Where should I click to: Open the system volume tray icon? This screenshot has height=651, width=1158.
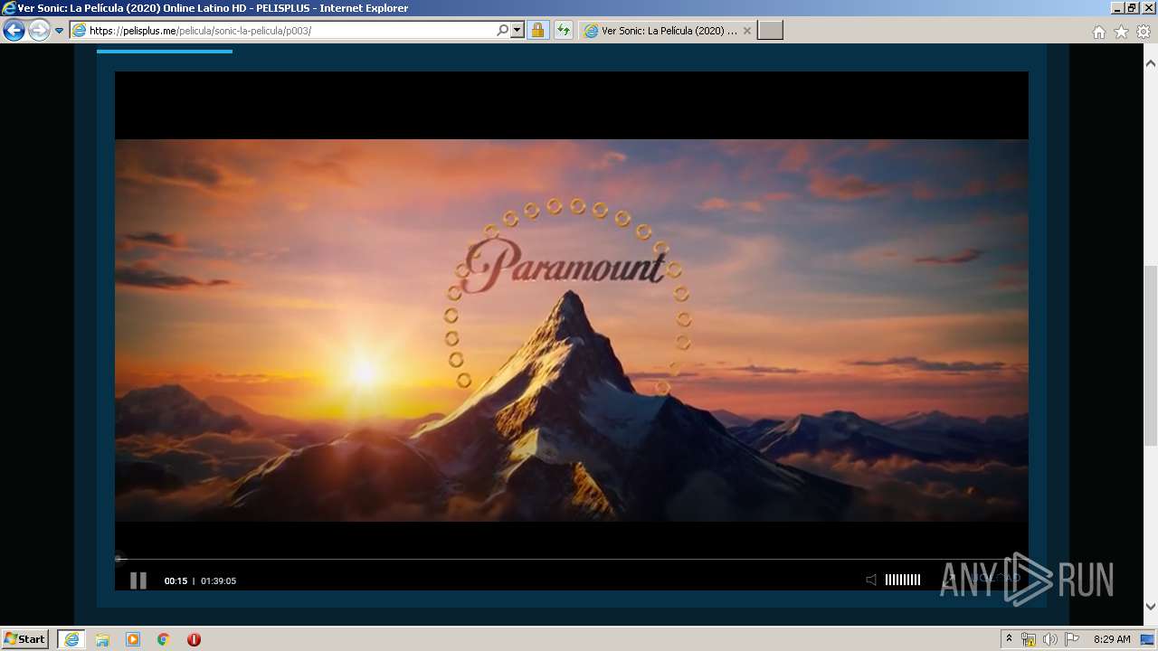[1049, 639]
